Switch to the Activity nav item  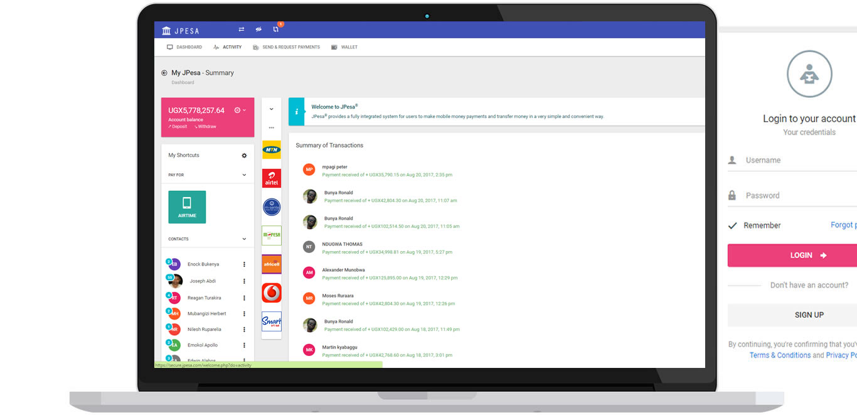pyautogui.click(x=227, y=47)
